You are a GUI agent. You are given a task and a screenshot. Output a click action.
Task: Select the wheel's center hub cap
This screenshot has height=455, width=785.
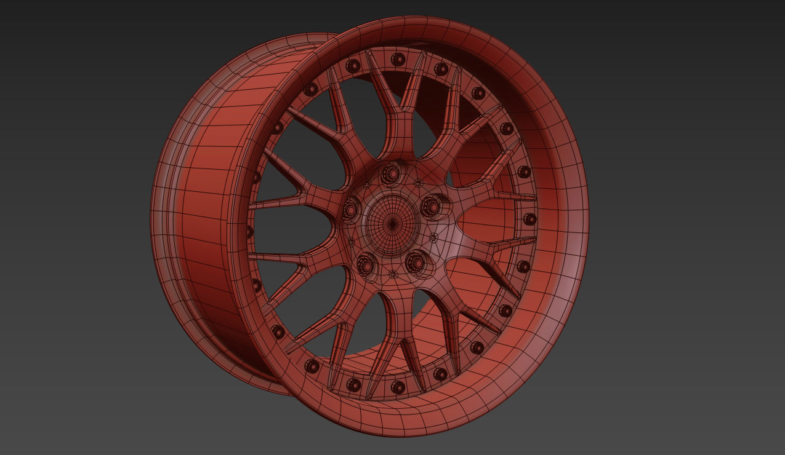392,224
